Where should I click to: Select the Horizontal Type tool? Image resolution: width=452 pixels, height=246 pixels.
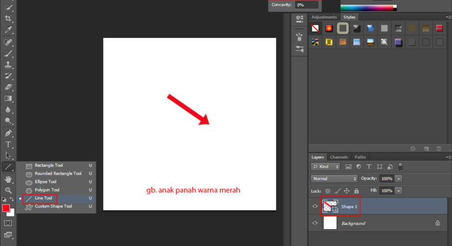(8, 145)
